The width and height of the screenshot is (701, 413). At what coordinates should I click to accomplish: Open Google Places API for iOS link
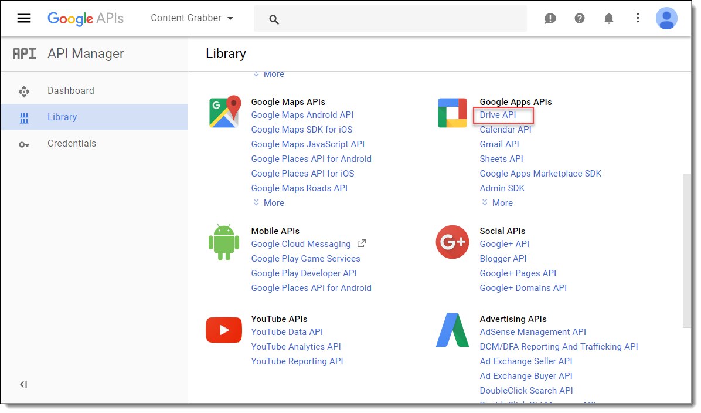click(302, 174)
